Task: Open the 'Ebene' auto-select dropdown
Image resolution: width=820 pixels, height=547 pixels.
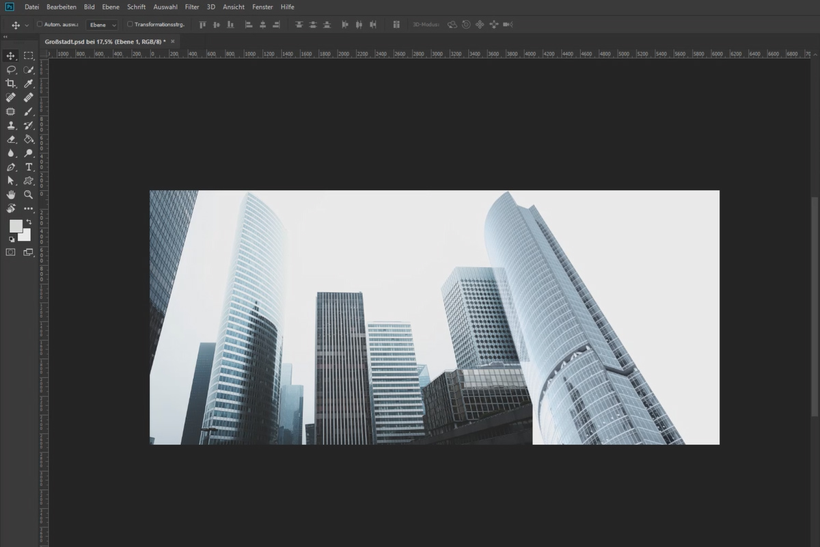Action: [x=102, y=25]
